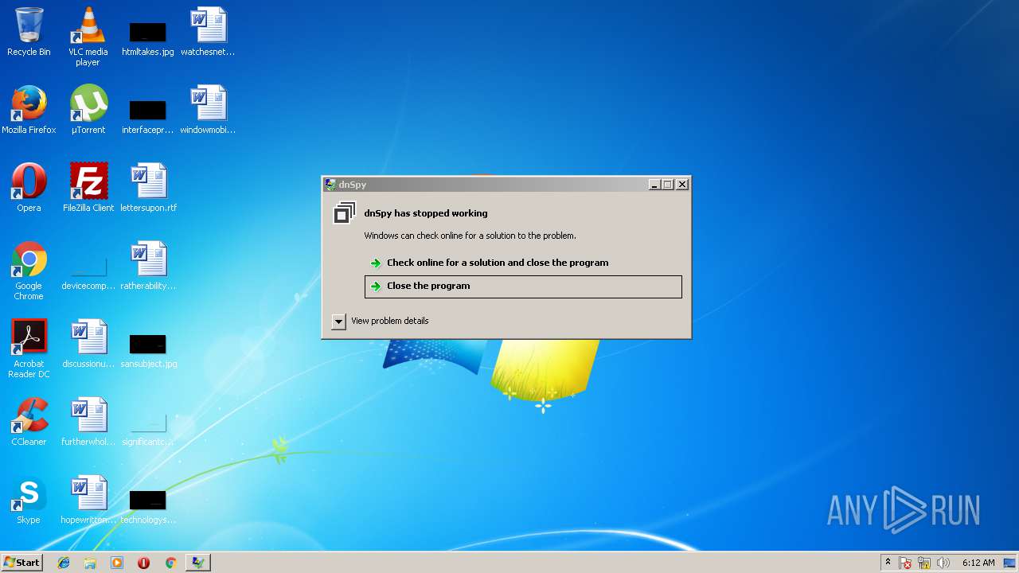Click the Show desktop button

pos(1010,563)
